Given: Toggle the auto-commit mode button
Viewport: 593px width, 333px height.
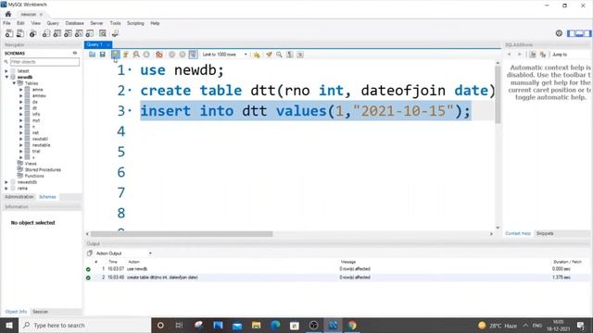Looking at the screenshot, I should (194, 55).
